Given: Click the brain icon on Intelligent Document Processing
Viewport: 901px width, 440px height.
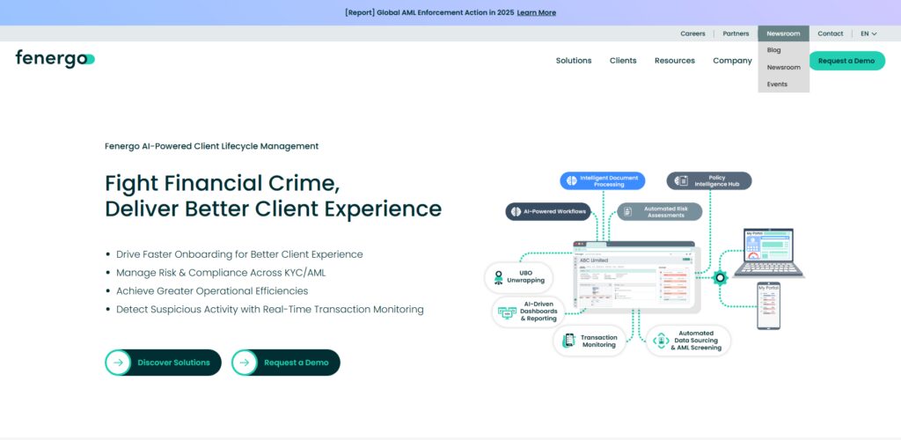Looking at the screenshot, I should [x=571, y=181].
